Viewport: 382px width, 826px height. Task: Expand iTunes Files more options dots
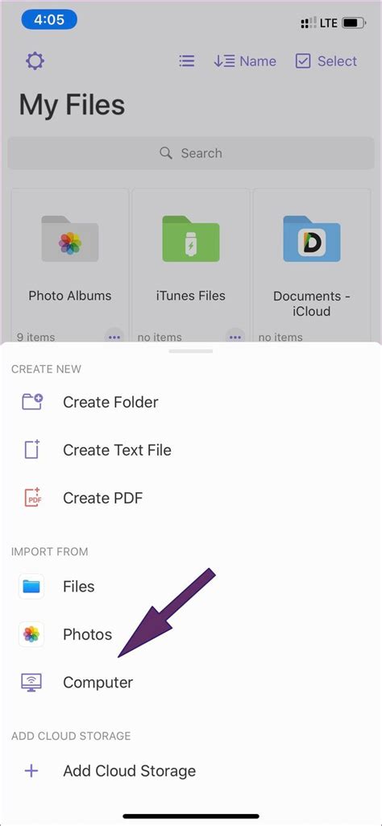tap(235, 337)
